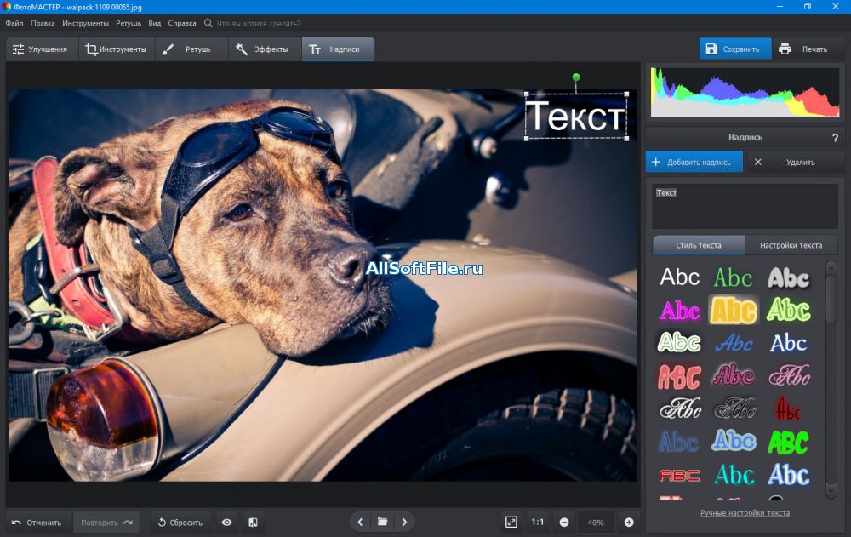Switch to the Эффекты tab
This screenshot has height=537, width=851.
[265, 49]
